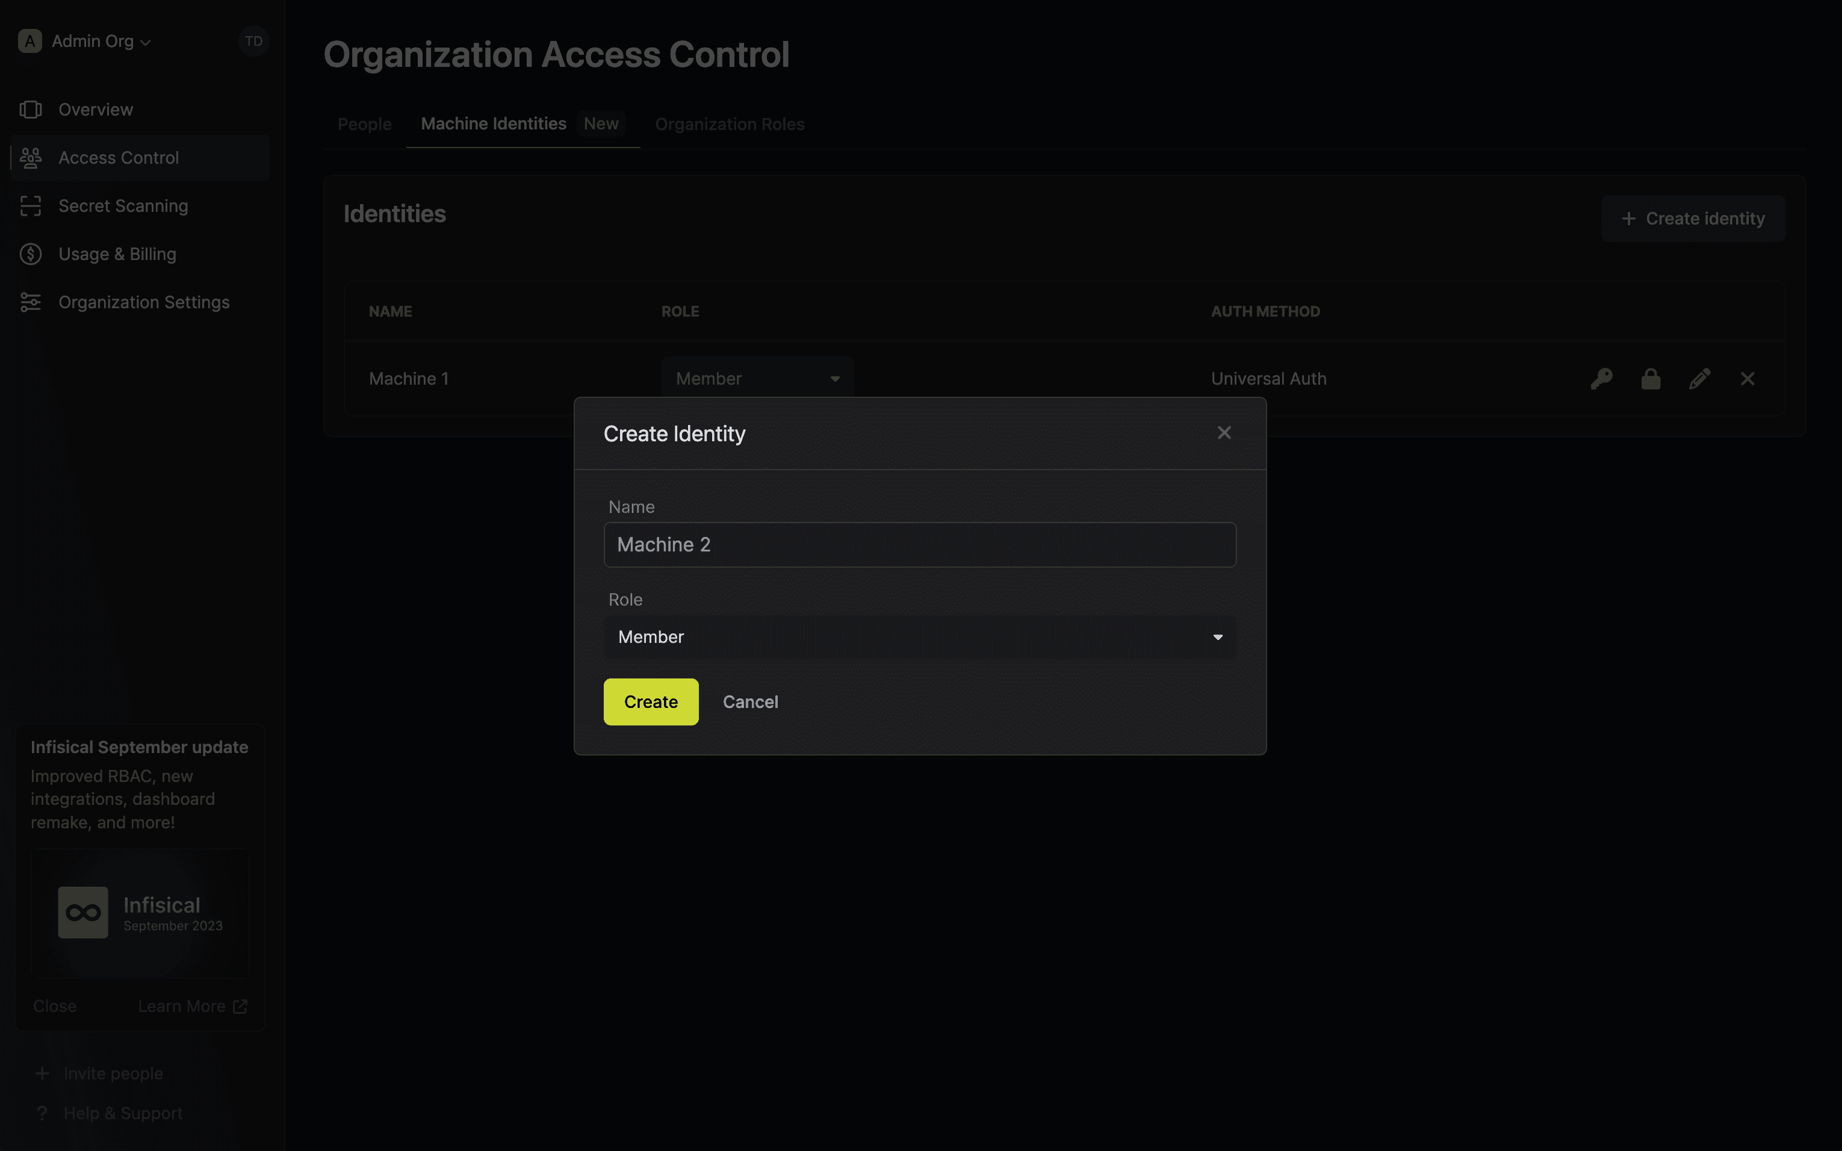Switch to the Organization Roles tab

(x=730, y=123)
